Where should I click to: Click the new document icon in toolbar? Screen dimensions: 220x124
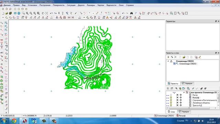(x=3, y=13)
